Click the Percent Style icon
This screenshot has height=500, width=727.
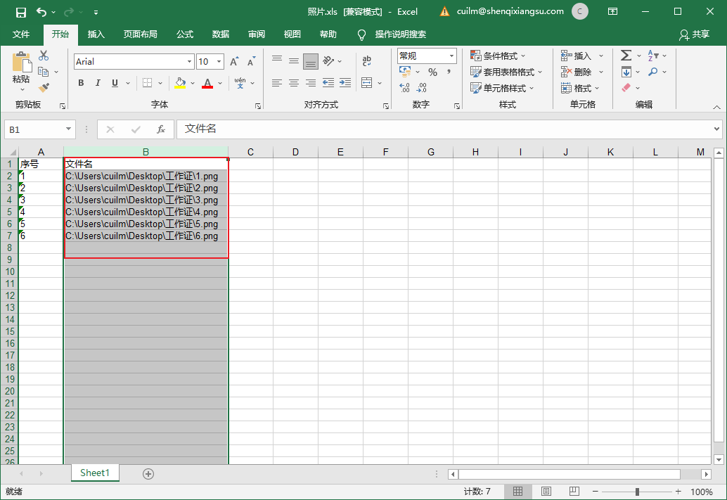(x=432, y=72)
